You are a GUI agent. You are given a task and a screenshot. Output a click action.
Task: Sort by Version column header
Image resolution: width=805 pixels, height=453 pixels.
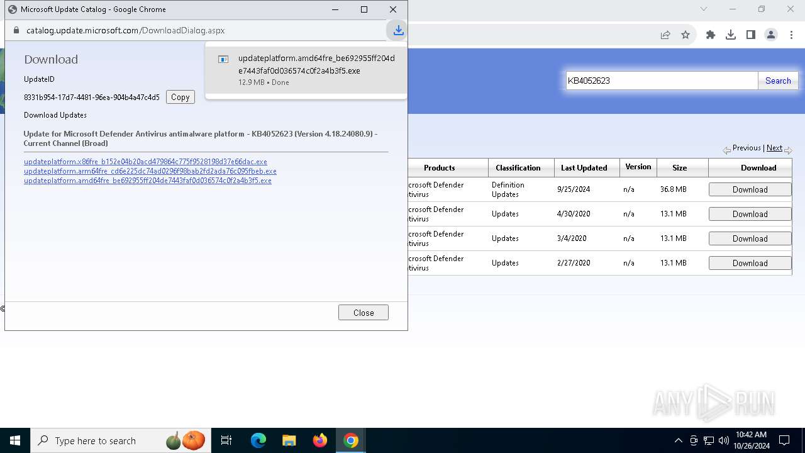click(x=638, y=167)
